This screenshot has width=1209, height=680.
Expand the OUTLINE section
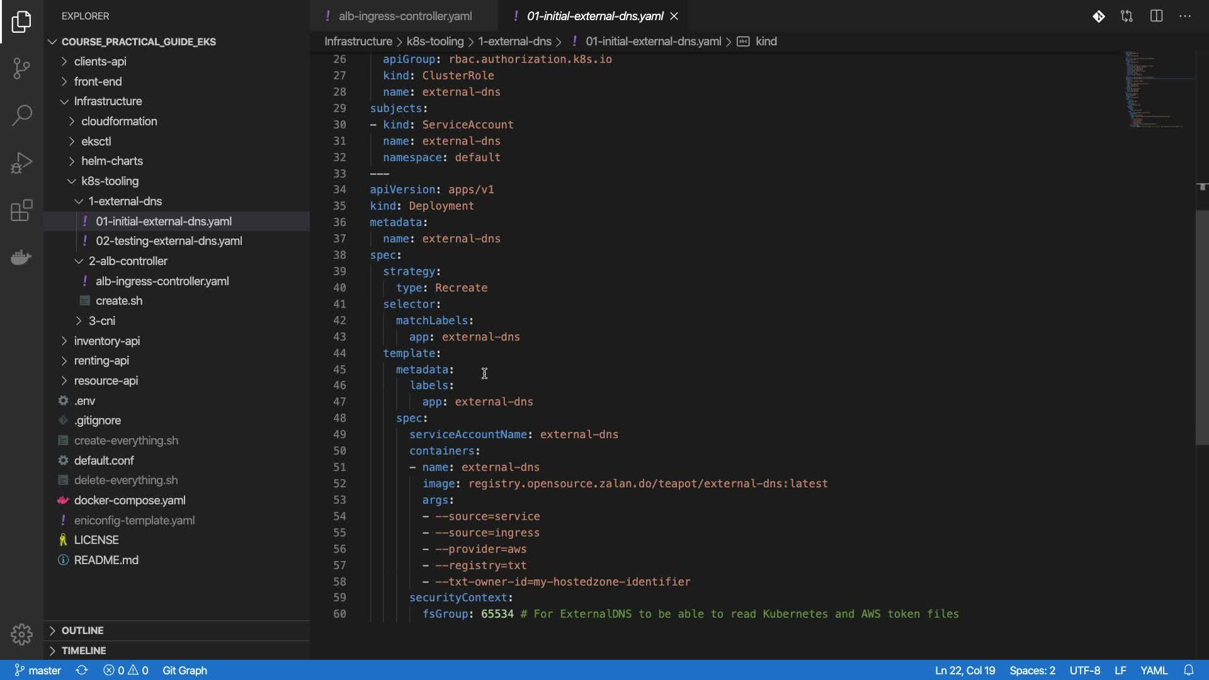point(82,630)
